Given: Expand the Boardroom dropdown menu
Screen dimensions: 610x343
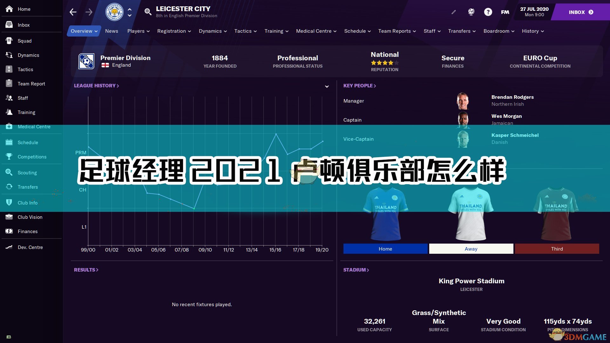Looking at the screenshot, I should pos(499,31).
